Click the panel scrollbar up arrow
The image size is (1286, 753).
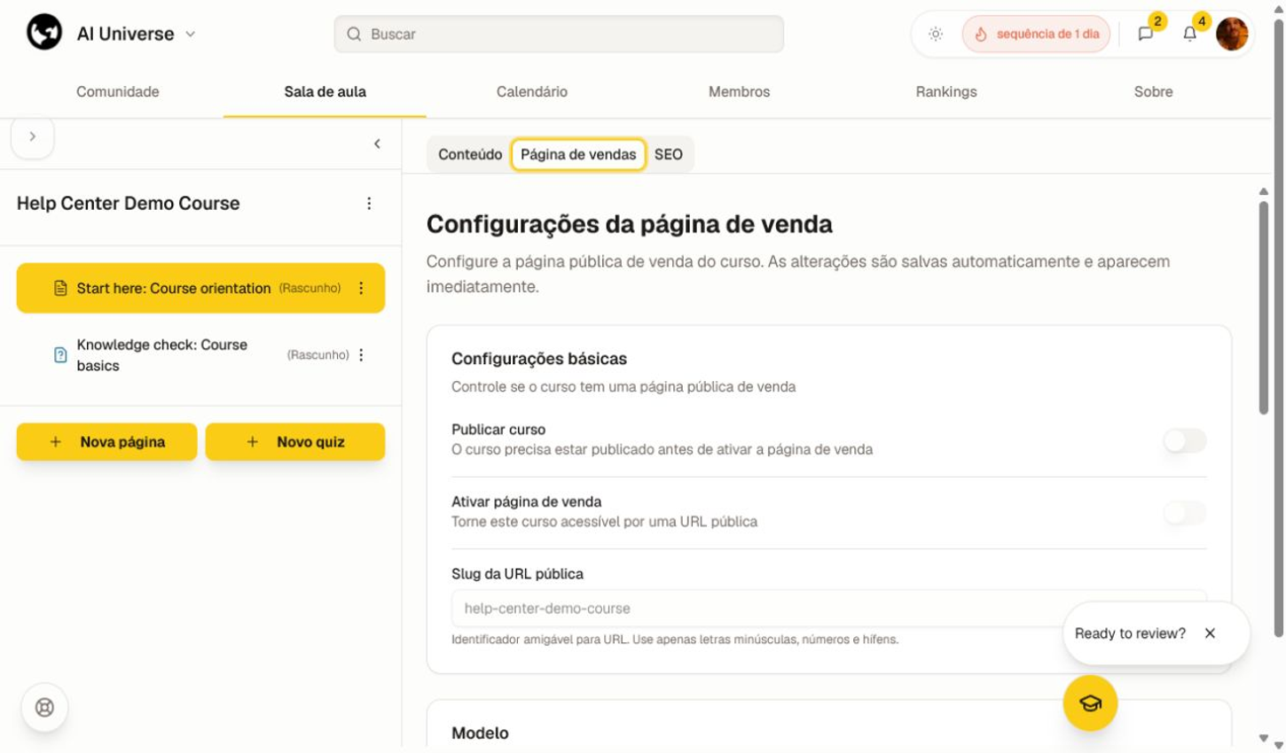coord(1263,191)
